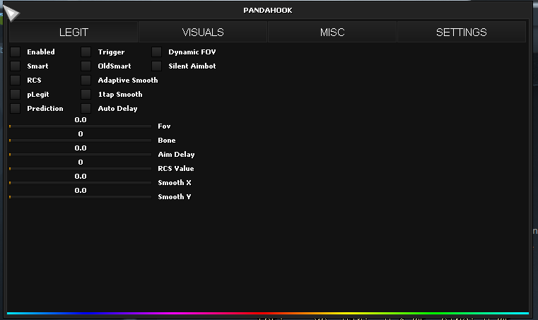Open the SETTINGS tab
Viewport: 538px width, 320px height.
pos(462,32)
